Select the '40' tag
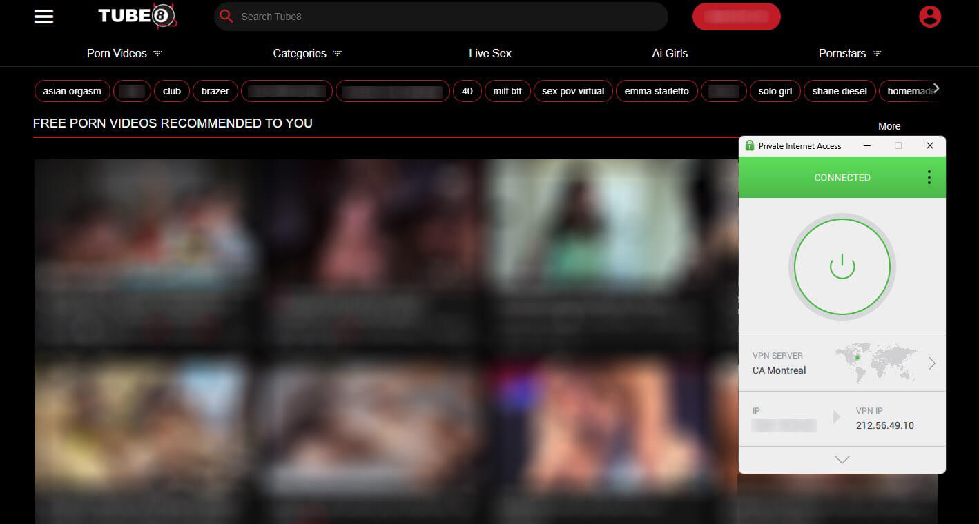This screenshot has height=524, width=979. (x=467, y=91)
